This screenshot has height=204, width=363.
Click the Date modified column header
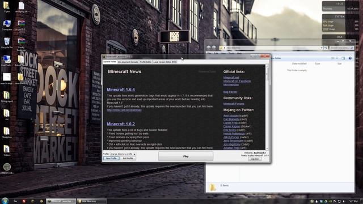[299, 63]
